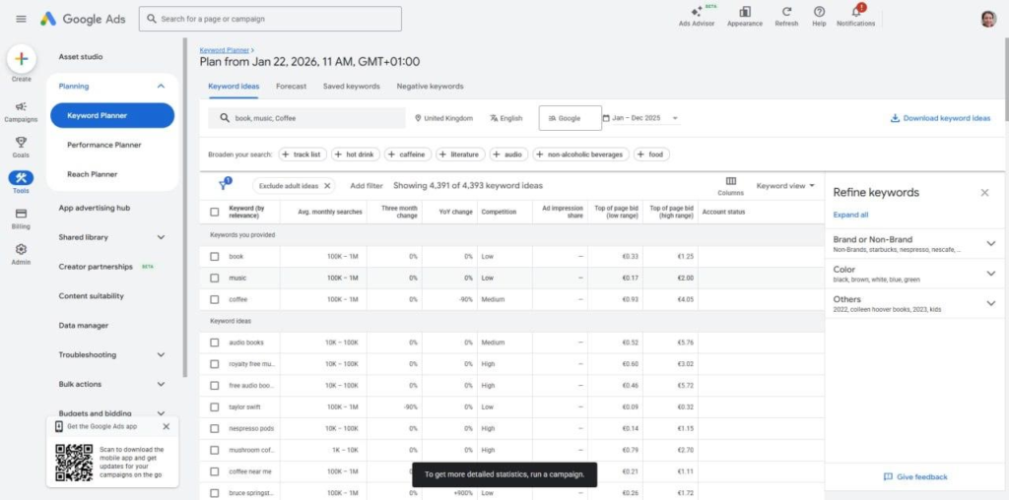The height and width of the screenshot is (500, 1009).
Task: Expand Brand or Non-Brand refine group
Action: tap(991, 243)
